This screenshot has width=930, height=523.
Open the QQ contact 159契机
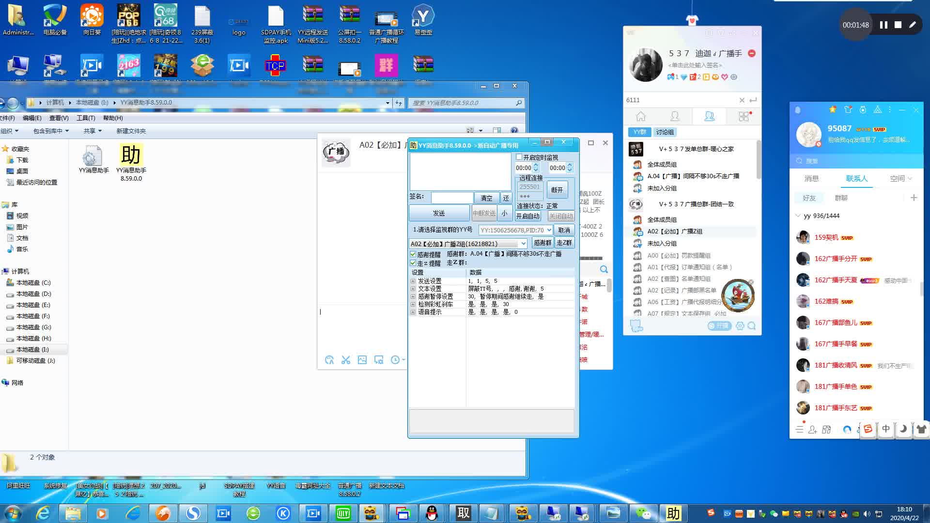point(856,237)
